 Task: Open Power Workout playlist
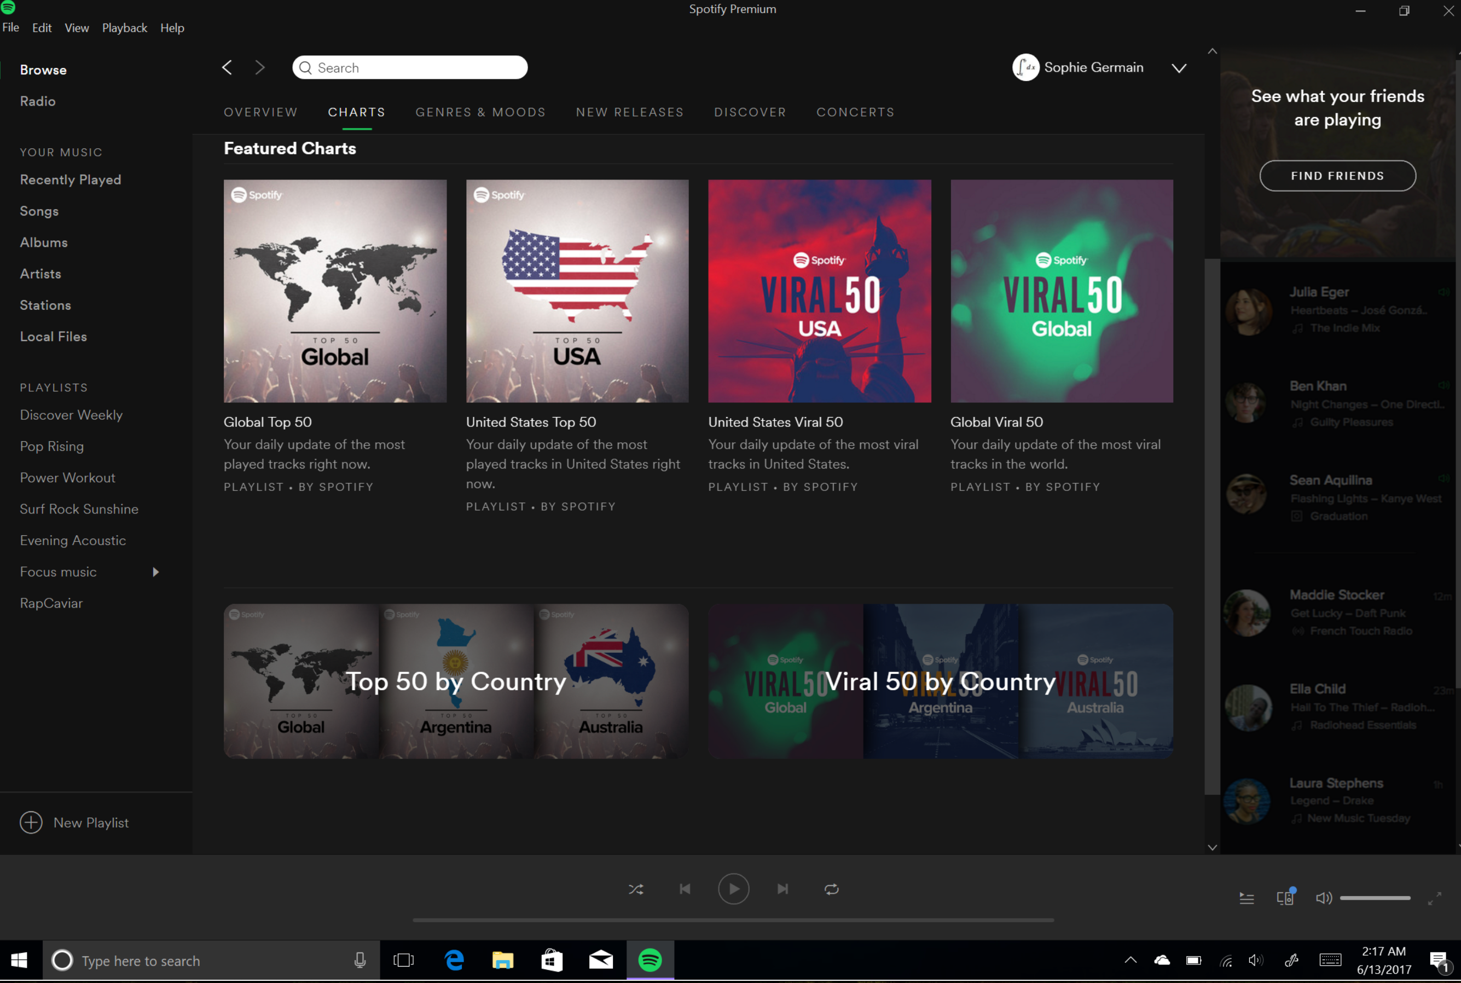pos(68,477)
